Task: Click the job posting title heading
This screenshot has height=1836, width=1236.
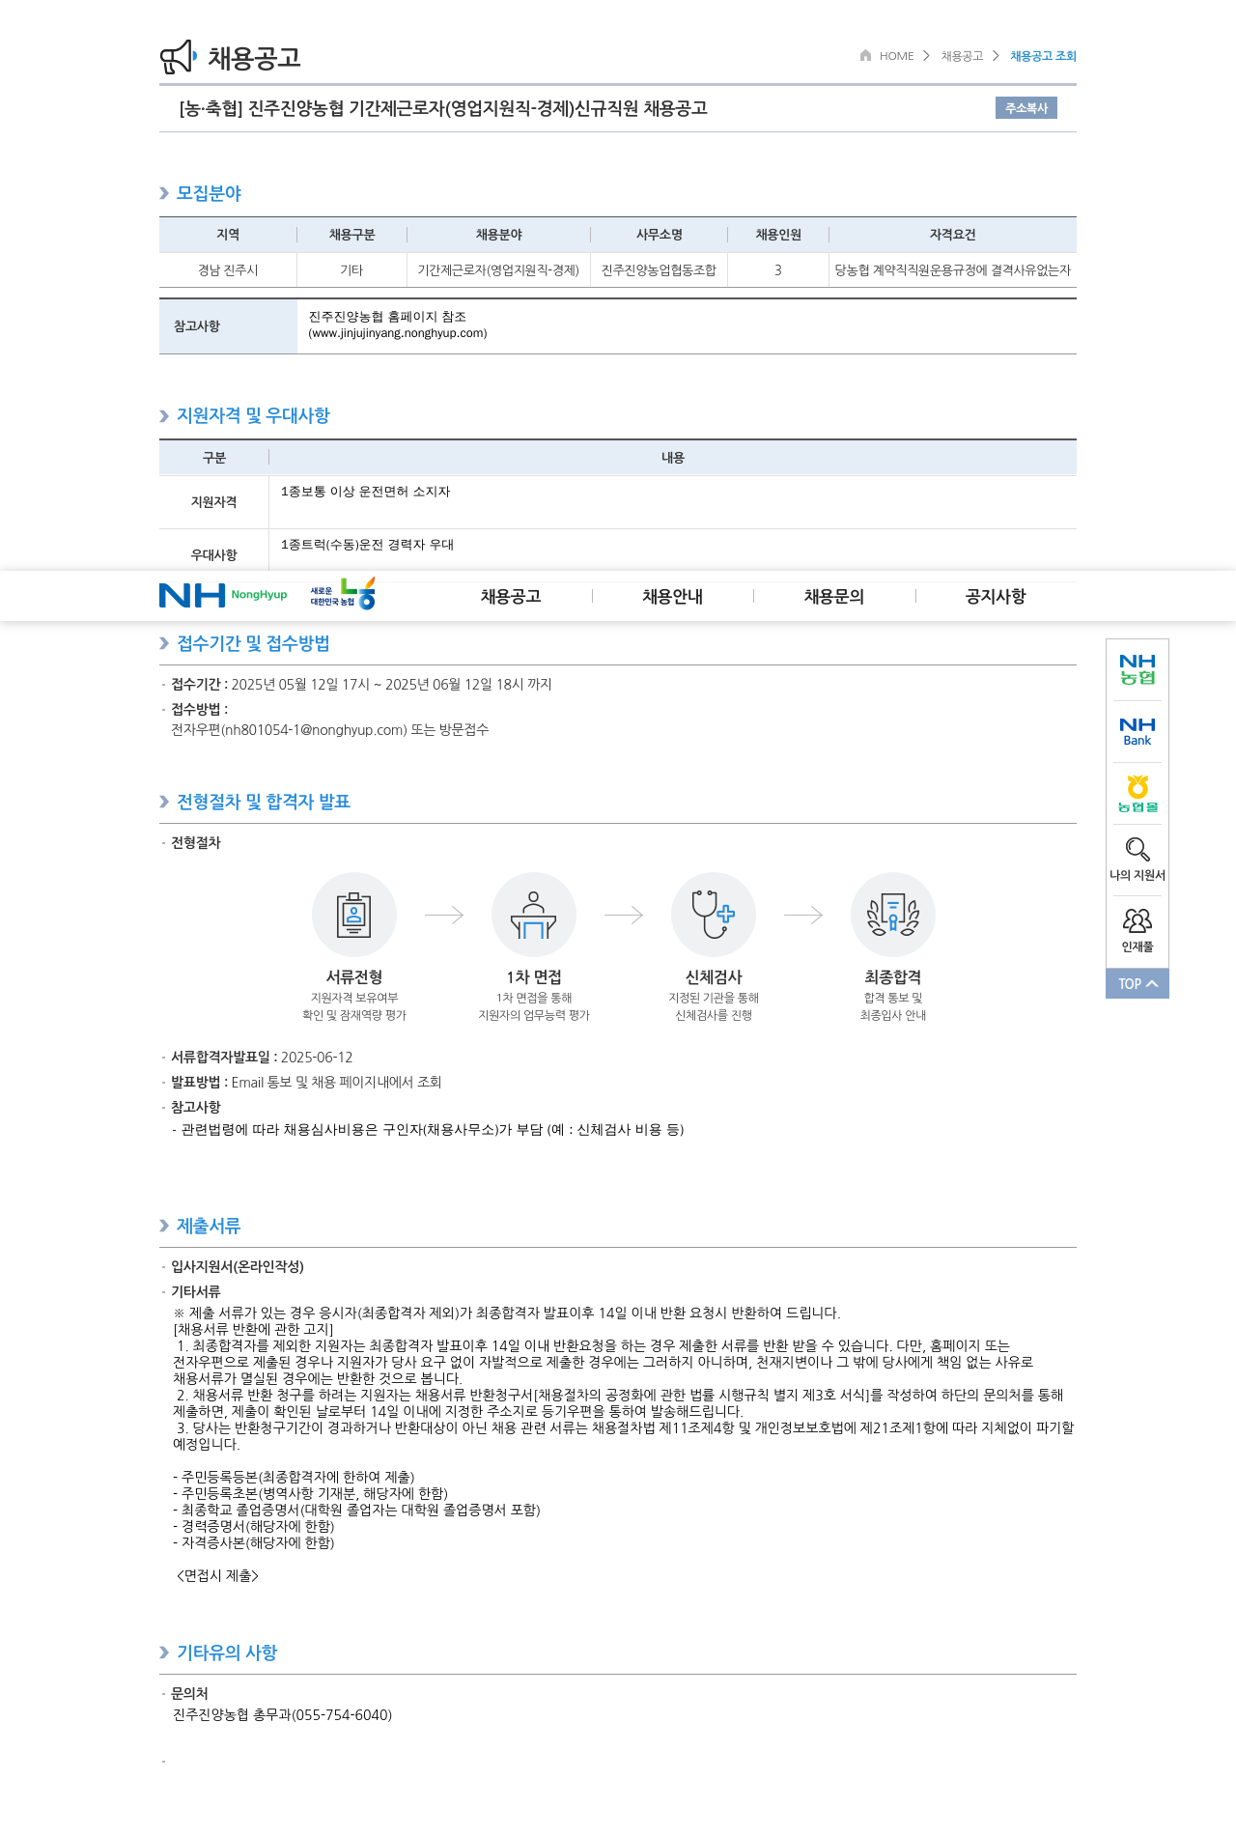Action: [443, 108]
